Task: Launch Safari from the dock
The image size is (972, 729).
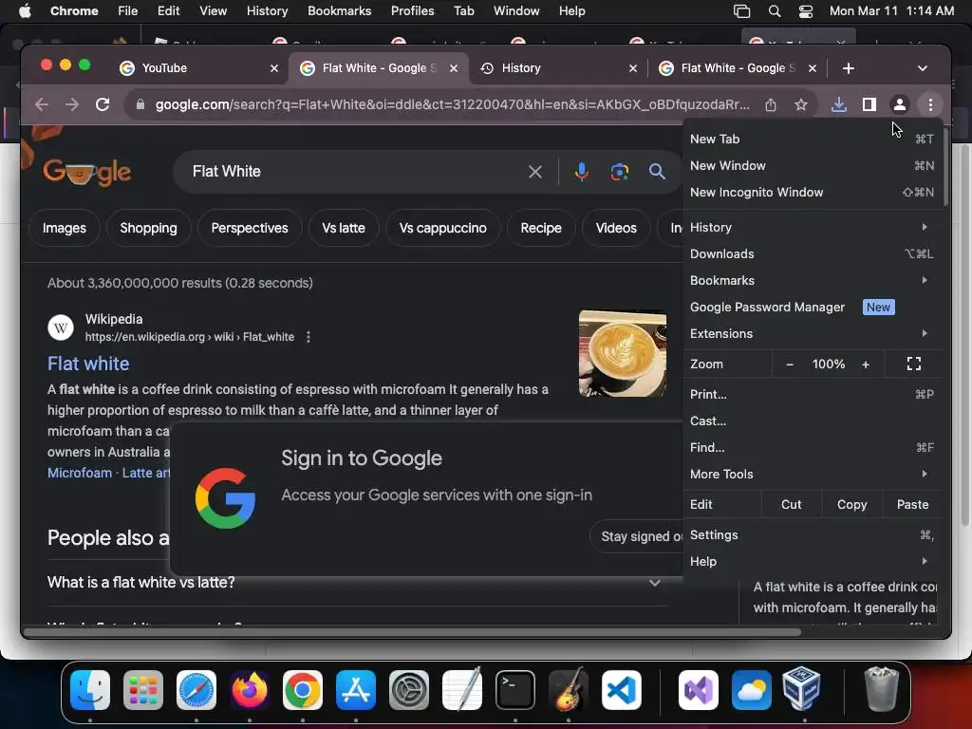Action: click(196, 690)
